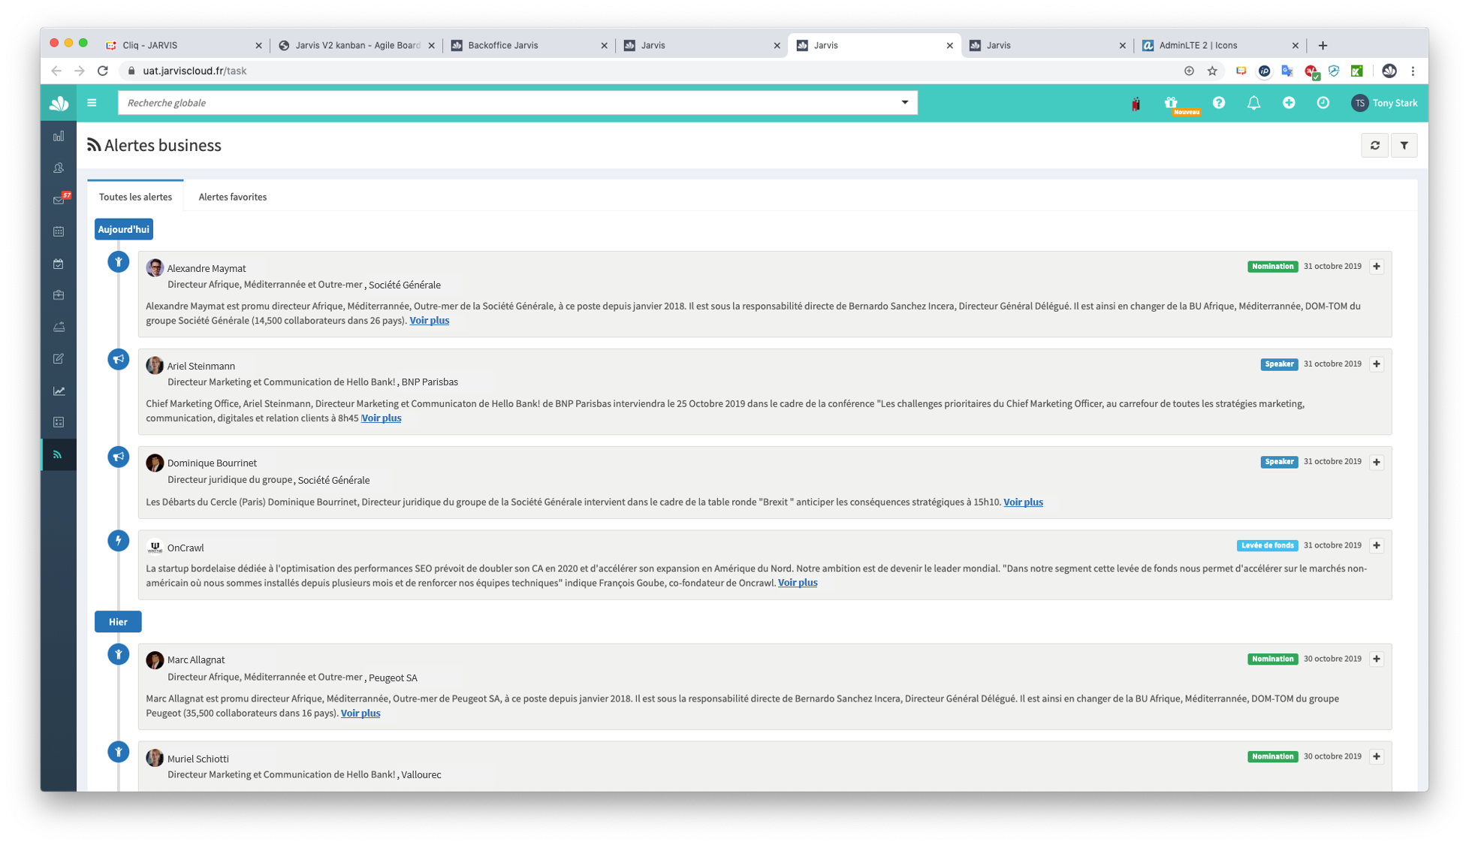Viewport: 1469px width, 845px height.
Task: Click the Aujourd'hui date label
Action: tap(124, 230)
